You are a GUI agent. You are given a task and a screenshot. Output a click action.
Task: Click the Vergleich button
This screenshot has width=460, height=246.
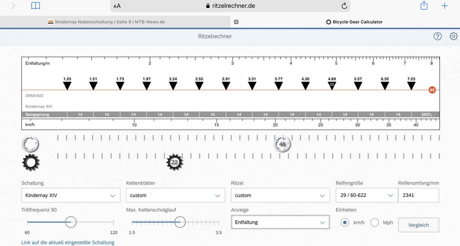coord(418,225)
